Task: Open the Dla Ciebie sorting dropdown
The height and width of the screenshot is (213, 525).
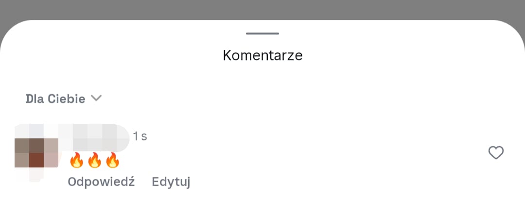Action: pos(63,99)
